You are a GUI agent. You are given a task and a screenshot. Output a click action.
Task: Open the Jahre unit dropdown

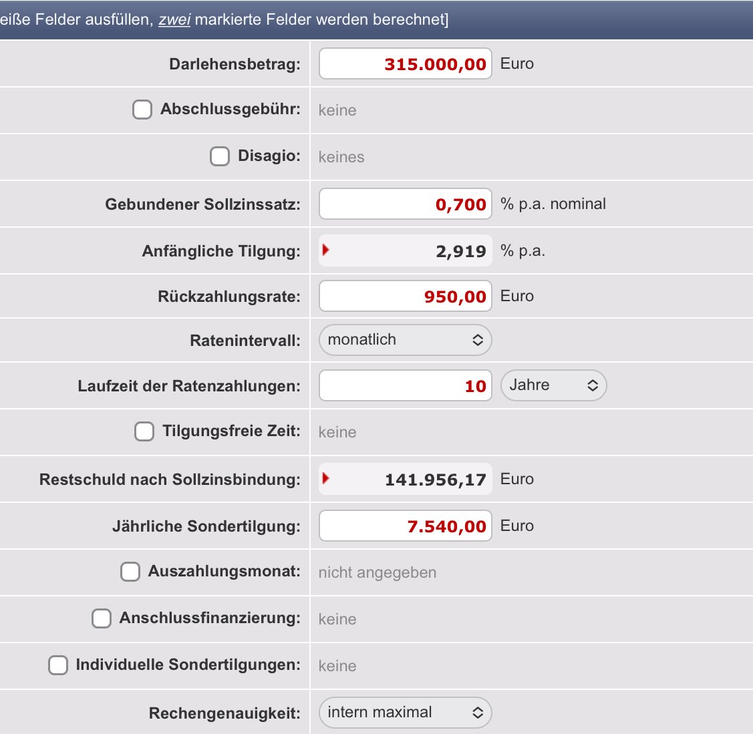click(554, 385)
